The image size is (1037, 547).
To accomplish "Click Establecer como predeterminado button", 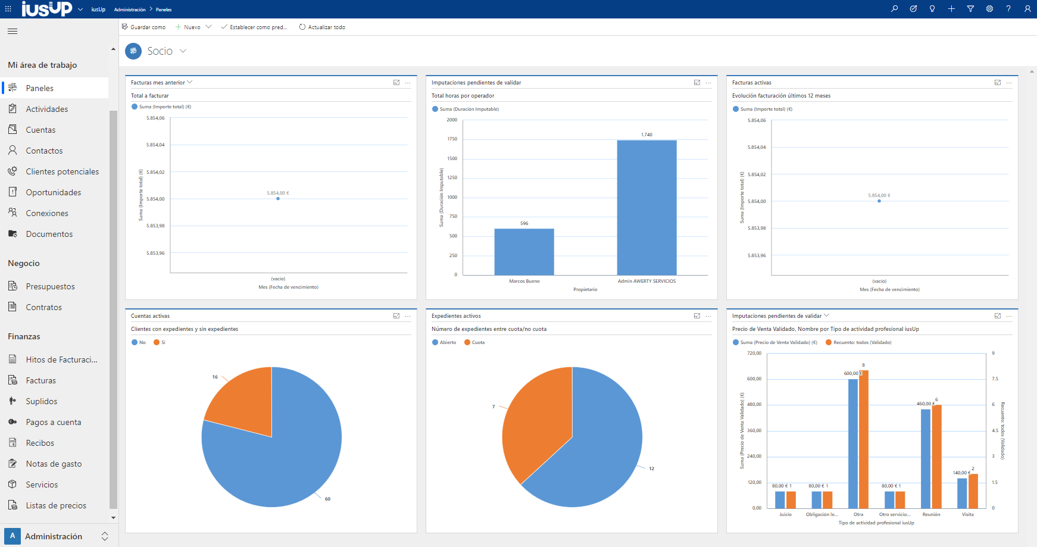I will 254,27.
